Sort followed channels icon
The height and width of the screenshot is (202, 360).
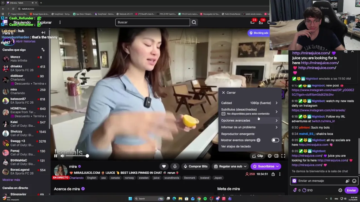coord(43,50)
